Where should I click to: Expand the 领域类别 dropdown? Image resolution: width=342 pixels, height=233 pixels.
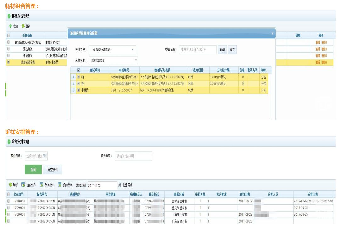click(132, 50)
